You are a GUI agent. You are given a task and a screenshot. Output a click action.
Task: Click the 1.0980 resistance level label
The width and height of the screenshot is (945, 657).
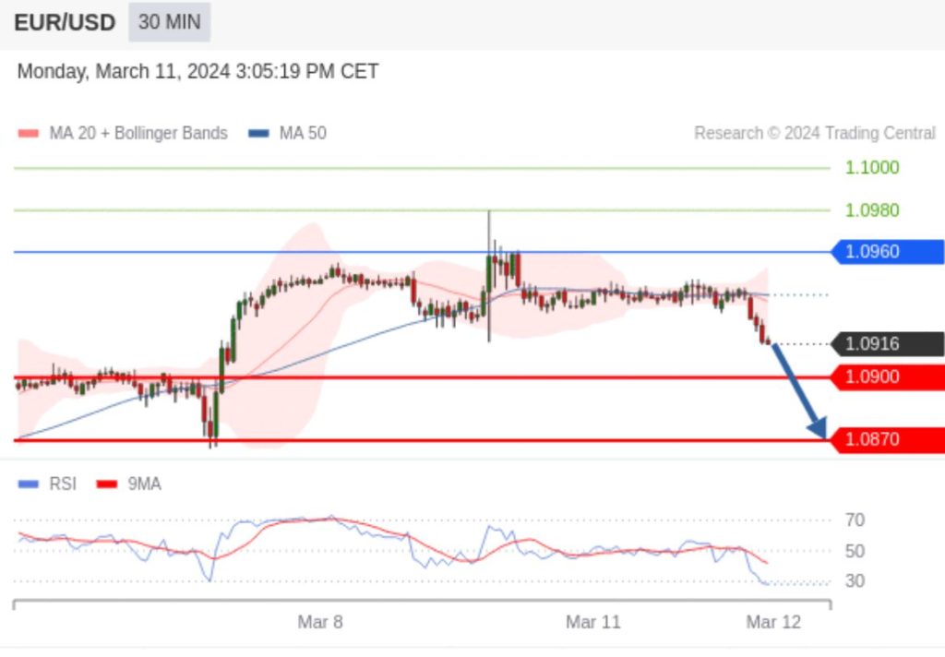pos(872,210)
